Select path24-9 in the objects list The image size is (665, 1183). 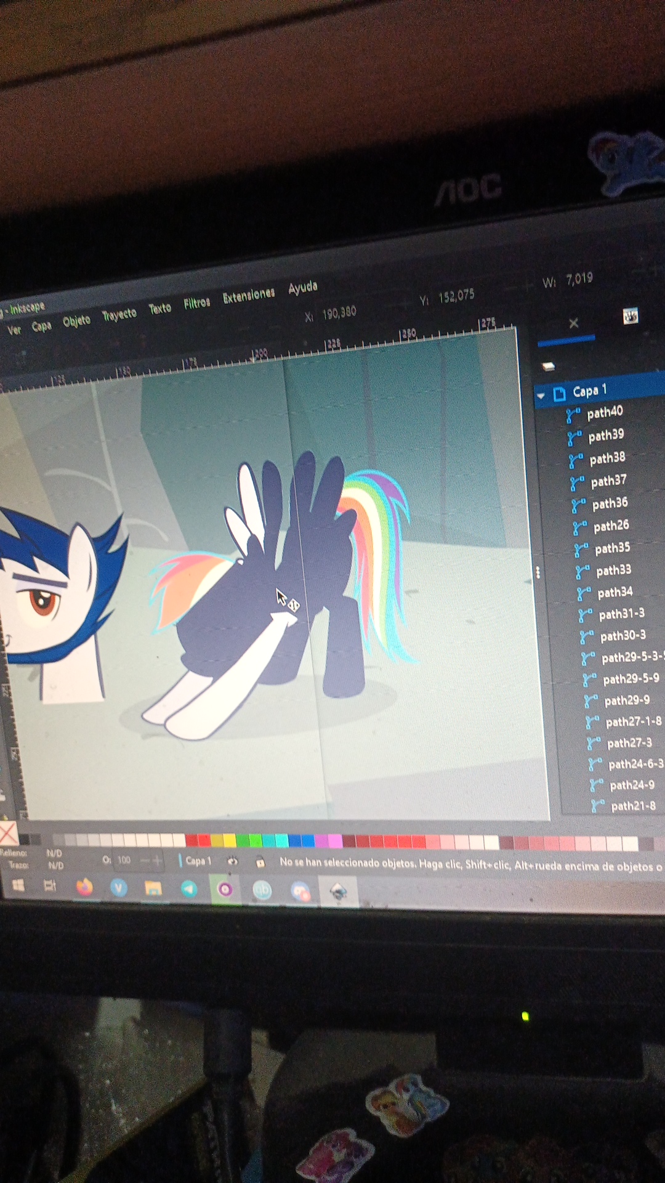(x=632, y=785)
